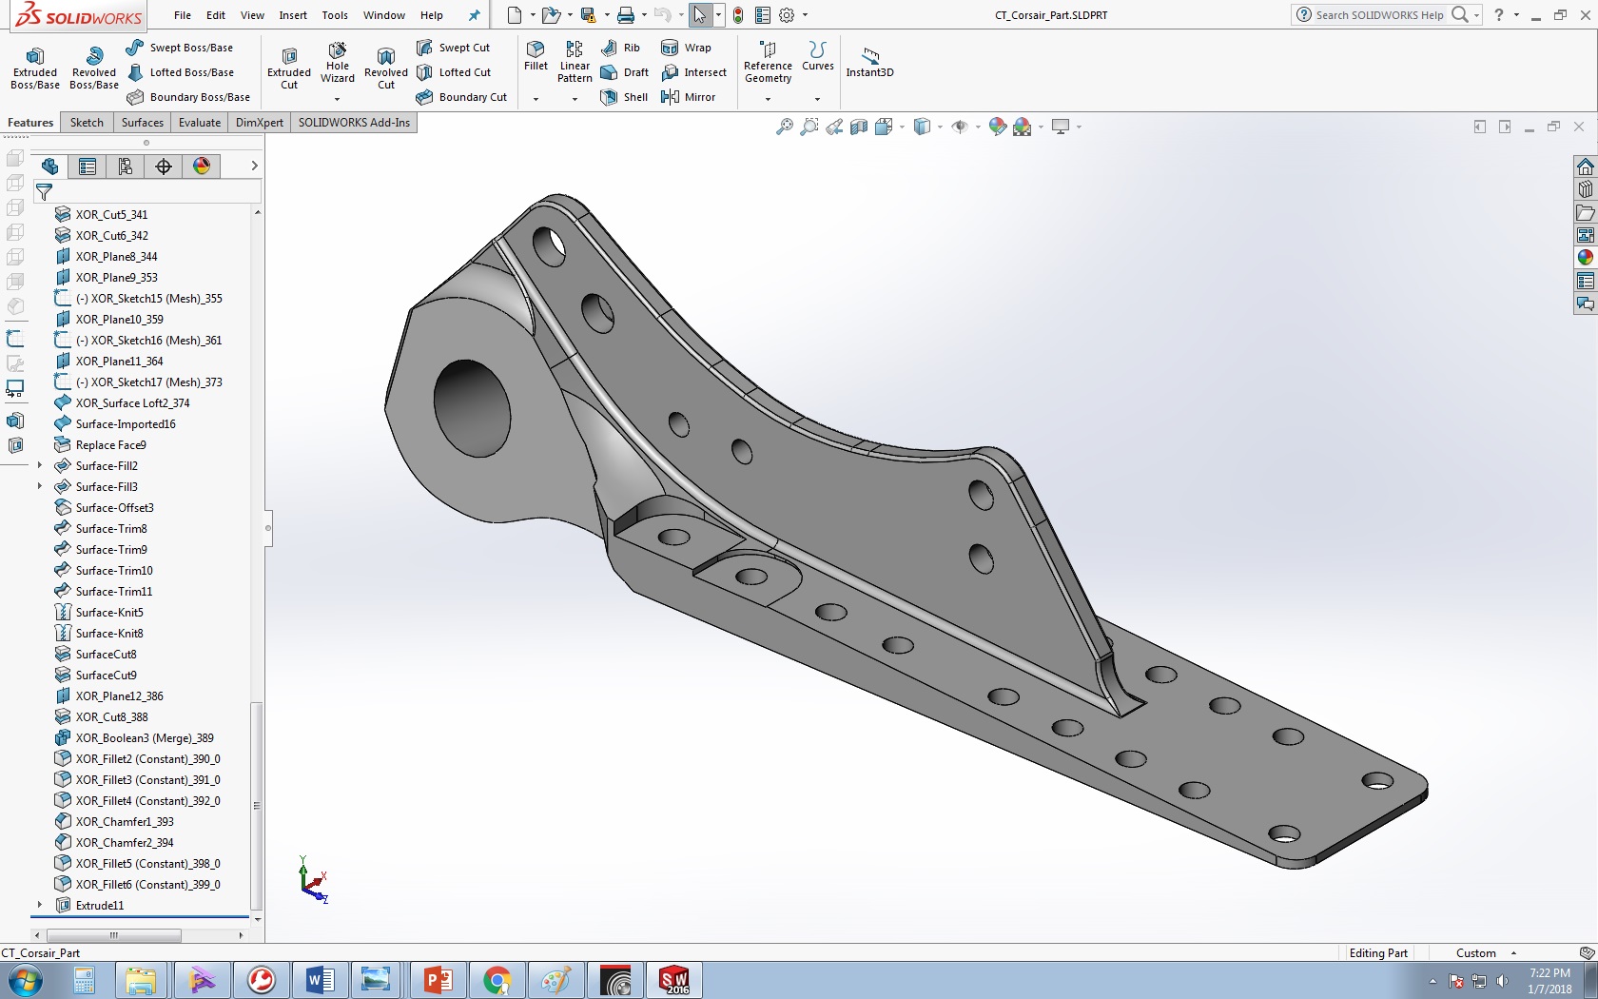1598x999 pixels.
Task: Open the Reference Geometry dropdown arrow
Action: coord(768,99)
